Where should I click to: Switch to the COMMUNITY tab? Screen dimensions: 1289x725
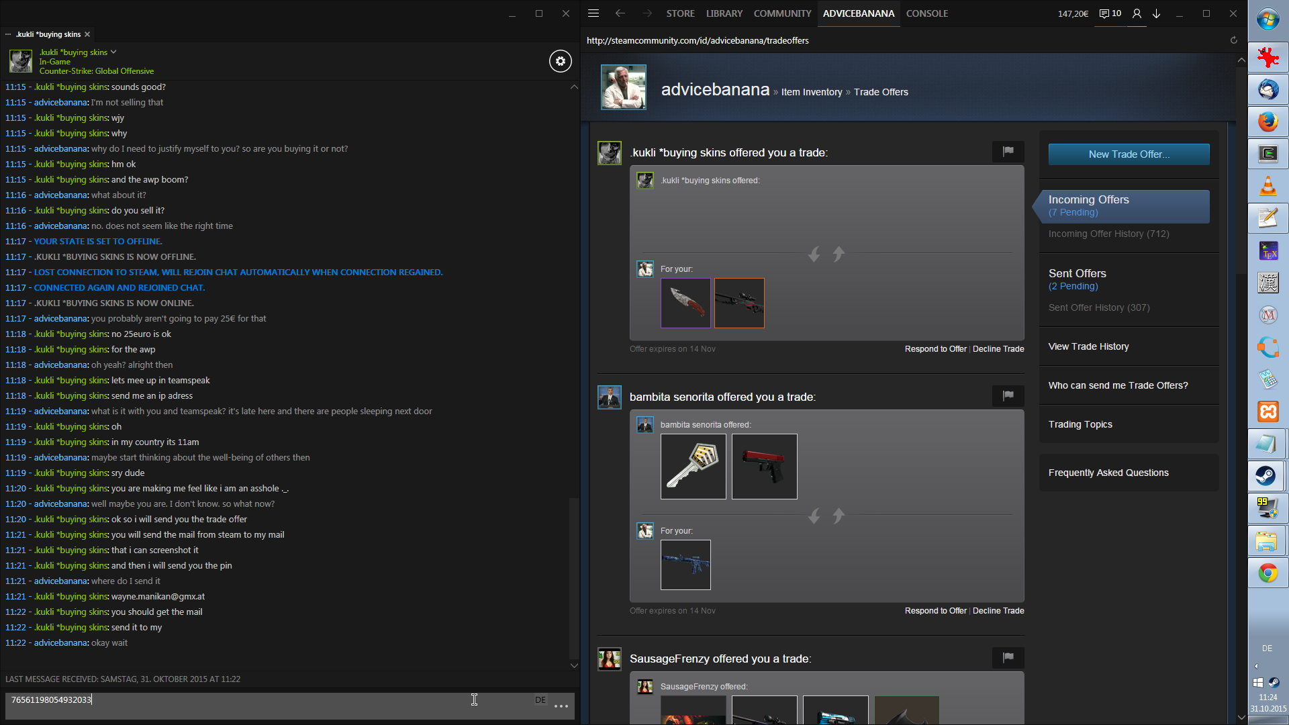click(782, 13)
